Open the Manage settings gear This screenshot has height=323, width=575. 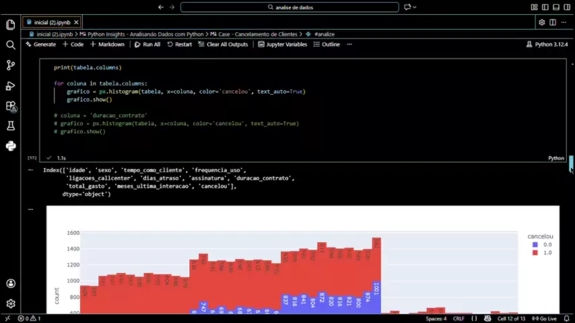tap(11, 303)
